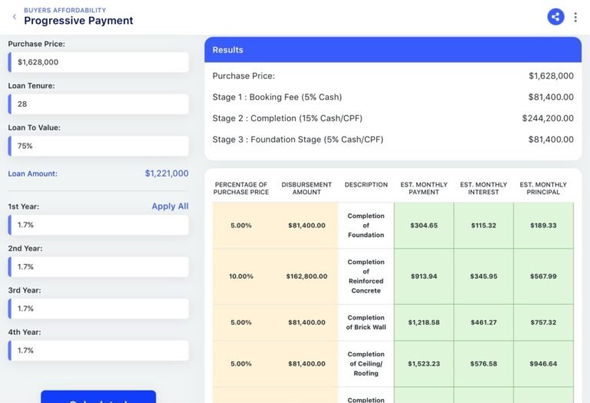Edit the 3rd Year interest rate field
This screenshot has width=590, height=403.
[98, 309]
